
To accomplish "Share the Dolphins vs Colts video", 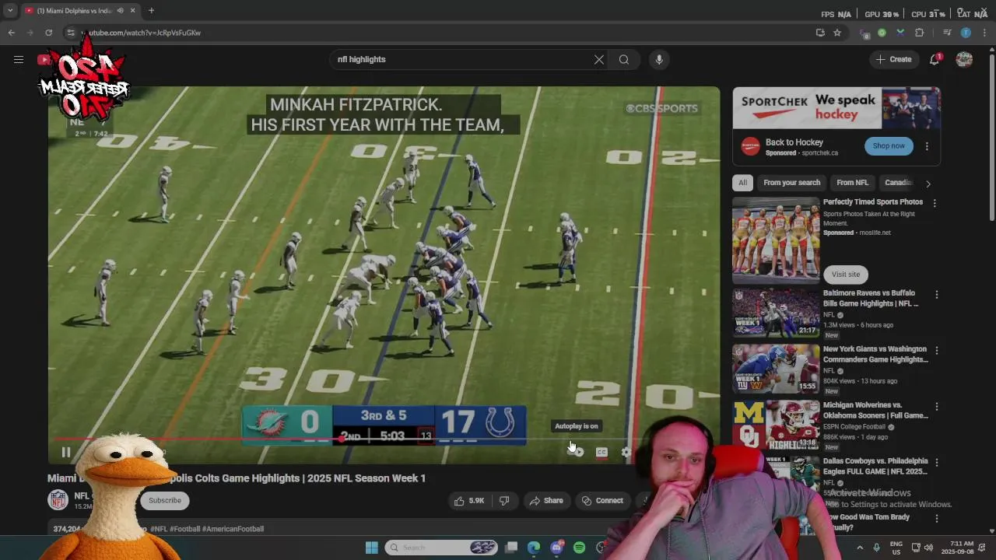I will [x=546, y=501].
